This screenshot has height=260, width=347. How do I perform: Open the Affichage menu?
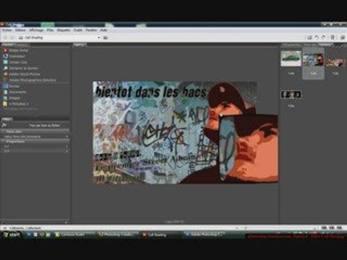pos(36,30)
